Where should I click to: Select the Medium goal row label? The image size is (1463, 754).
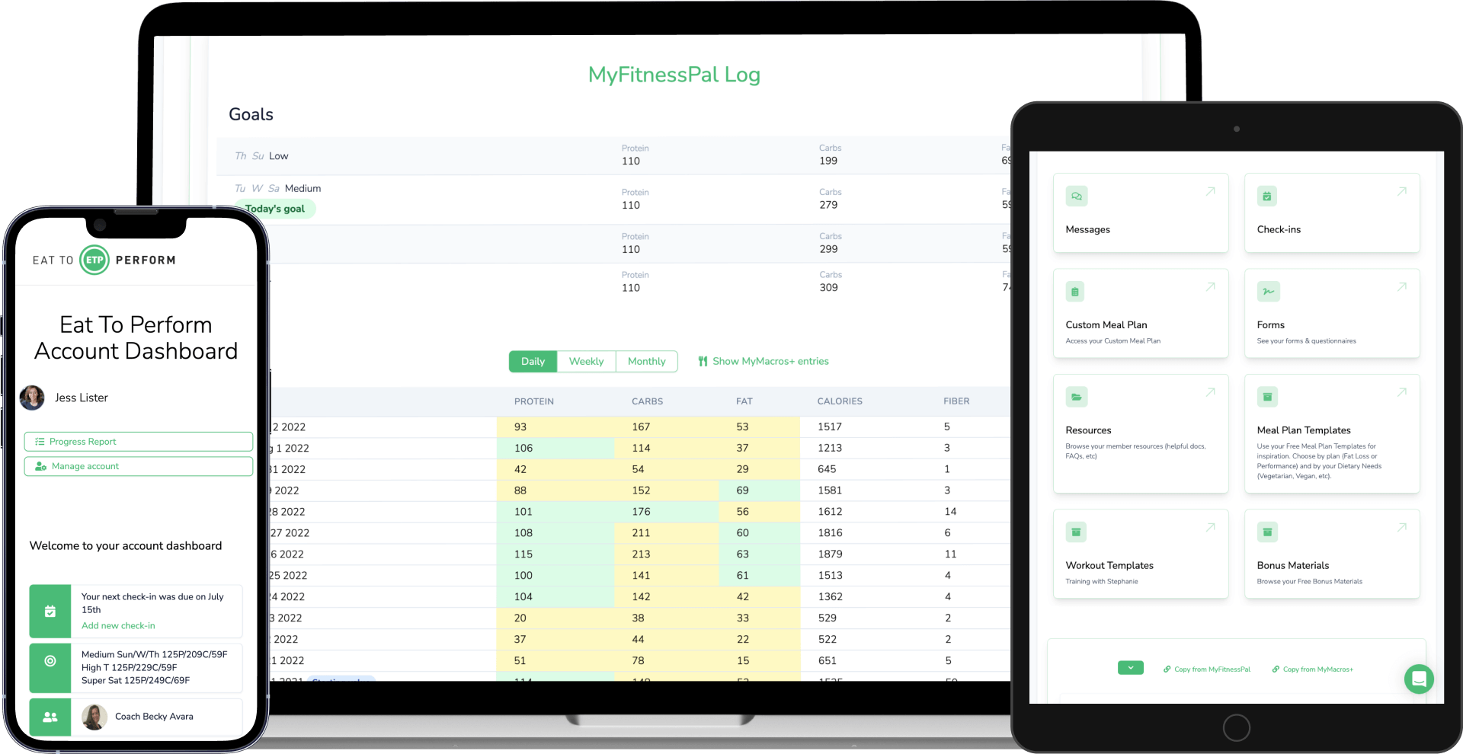pyautogui.click(x=303, y=188)
